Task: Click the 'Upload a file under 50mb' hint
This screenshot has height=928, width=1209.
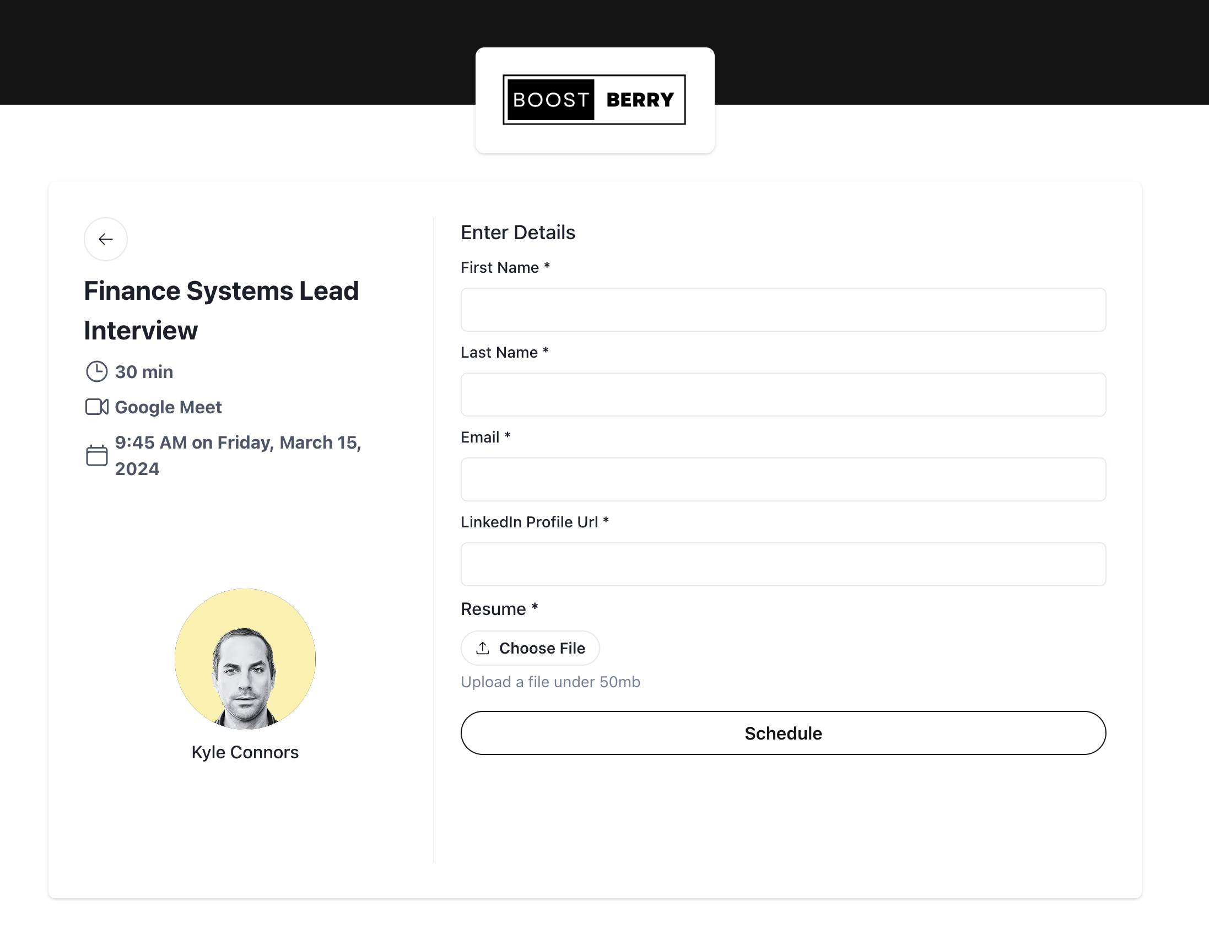Action: point(550,682)
